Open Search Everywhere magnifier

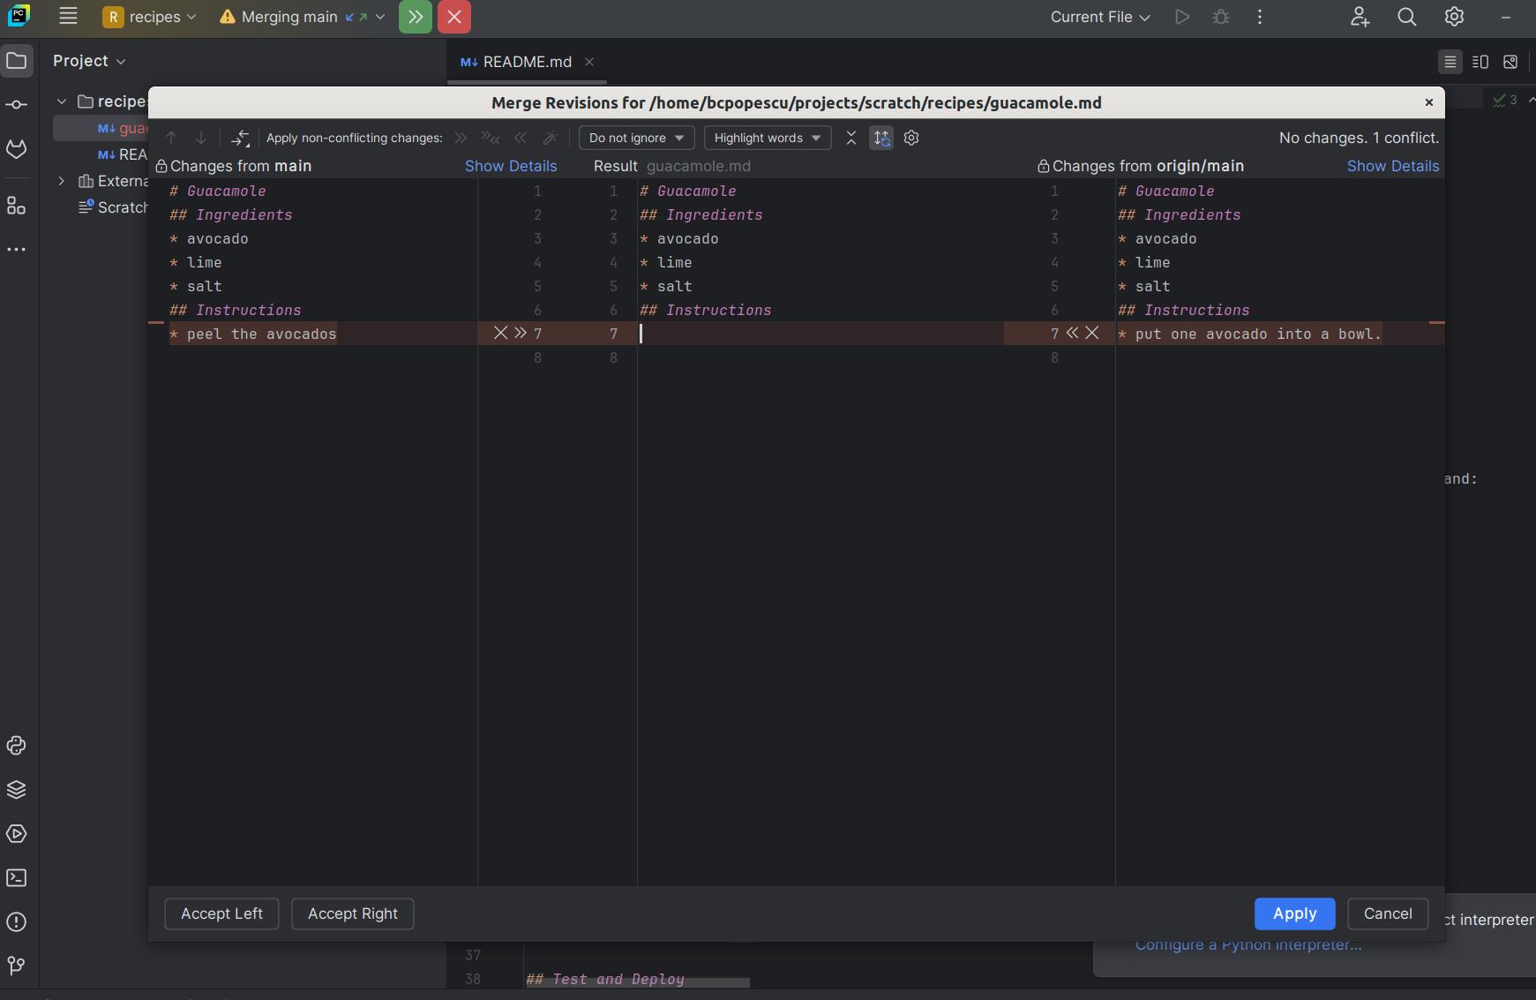(1407, 17)
